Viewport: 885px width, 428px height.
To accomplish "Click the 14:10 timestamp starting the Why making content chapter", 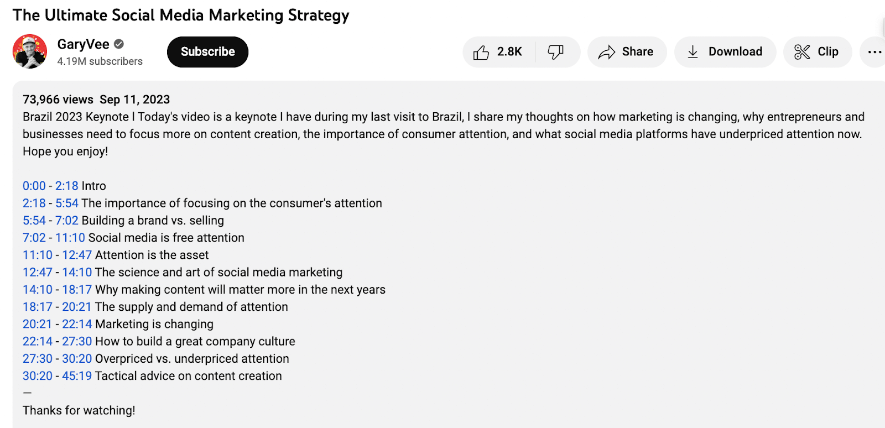I will (x=37, y=289).
